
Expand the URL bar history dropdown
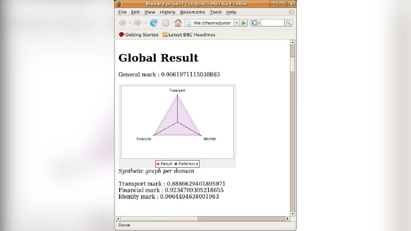coord(236,23)
